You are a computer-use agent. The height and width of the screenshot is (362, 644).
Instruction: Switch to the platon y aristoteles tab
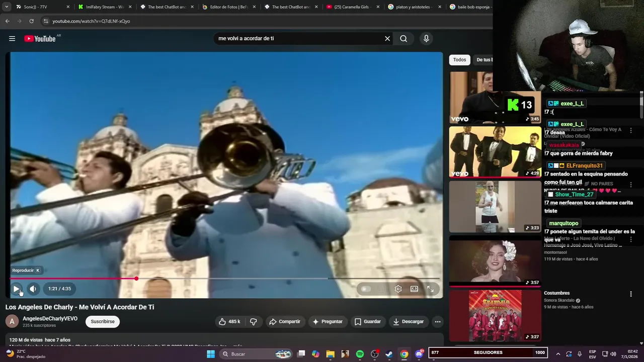(x=414, y=7)
